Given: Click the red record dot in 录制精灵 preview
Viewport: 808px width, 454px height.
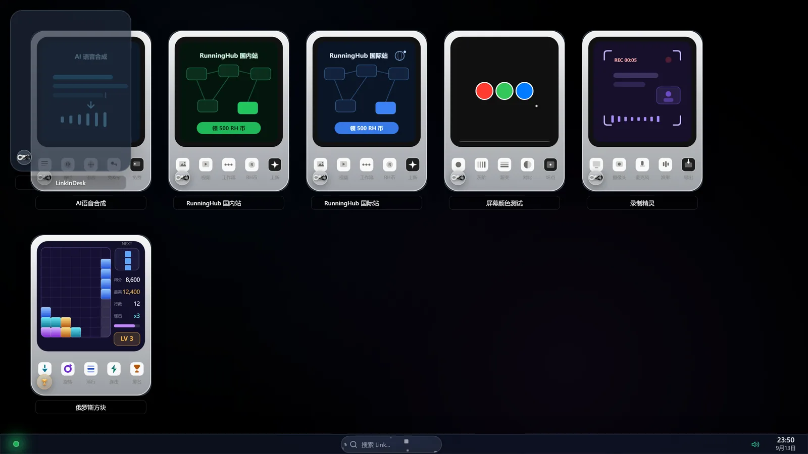Looking at the screenshot, I should click(x=668, y=60).
